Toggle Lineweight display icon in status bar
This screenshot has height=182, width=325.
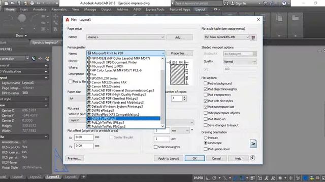253,178
